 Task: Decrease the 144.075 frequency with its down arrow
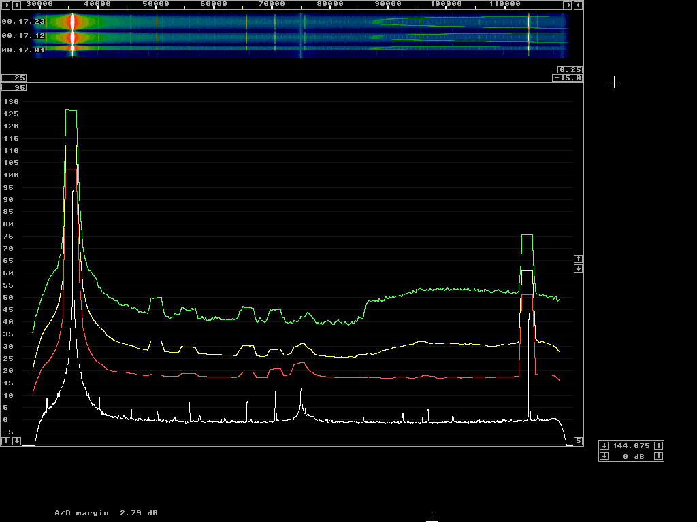point(604,446)
